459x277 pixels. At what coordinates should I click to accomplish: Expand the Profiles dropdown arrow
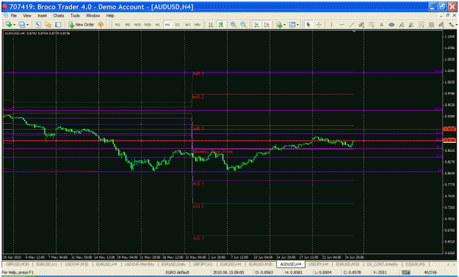[27, 25]
